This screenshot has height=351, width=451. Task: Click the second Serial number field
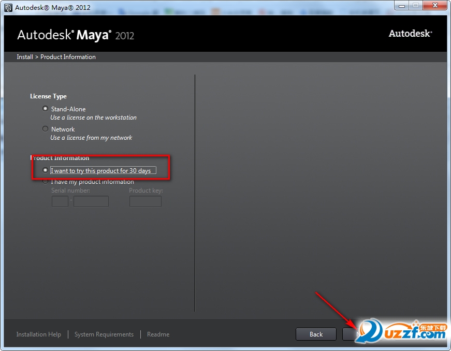91,201
